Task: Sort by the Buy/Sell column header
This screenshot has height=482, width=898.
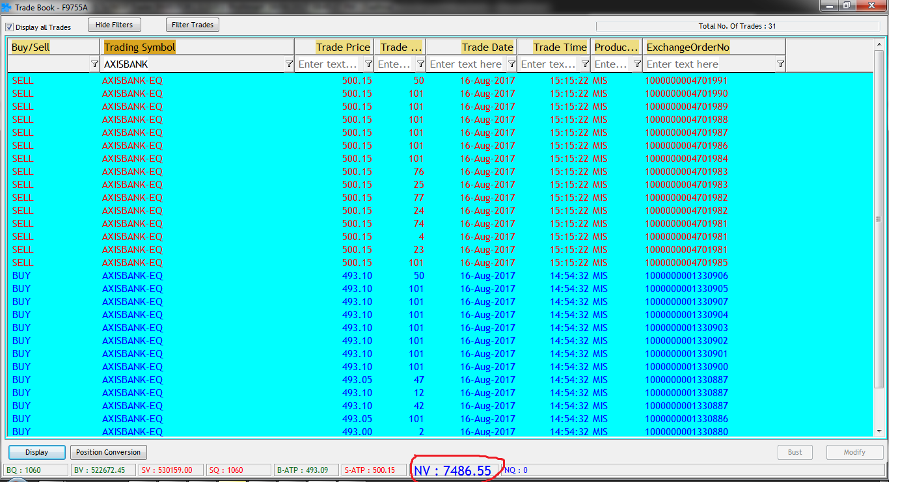Action: pos(53,47)
